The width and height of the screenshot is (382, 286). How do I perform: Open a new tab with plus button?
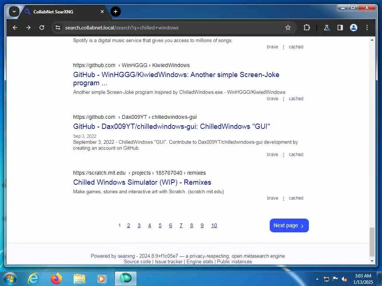(x=116, y=12)
